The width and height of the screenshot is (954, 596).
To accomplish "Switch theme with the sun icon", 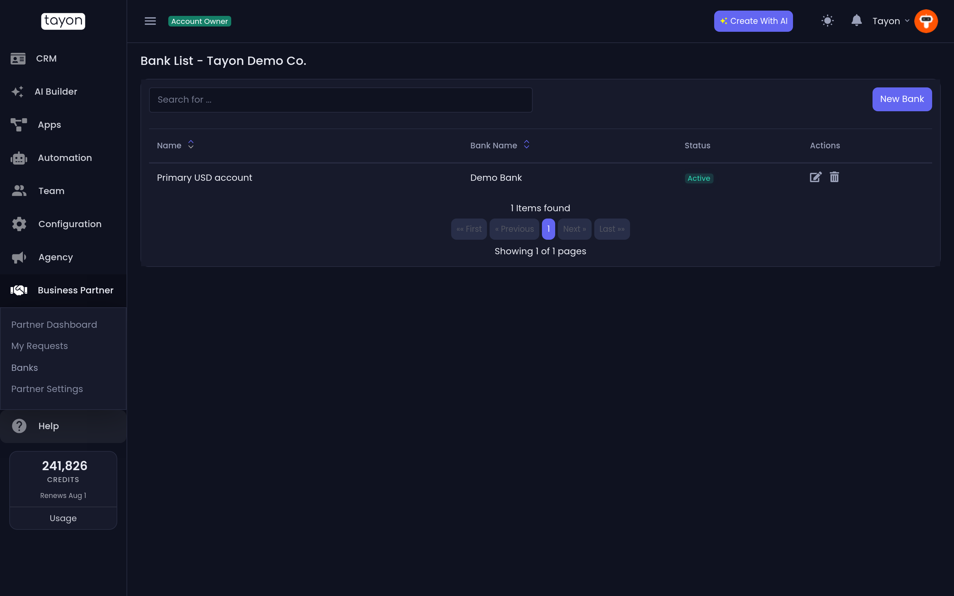I will tap(827, 21).
